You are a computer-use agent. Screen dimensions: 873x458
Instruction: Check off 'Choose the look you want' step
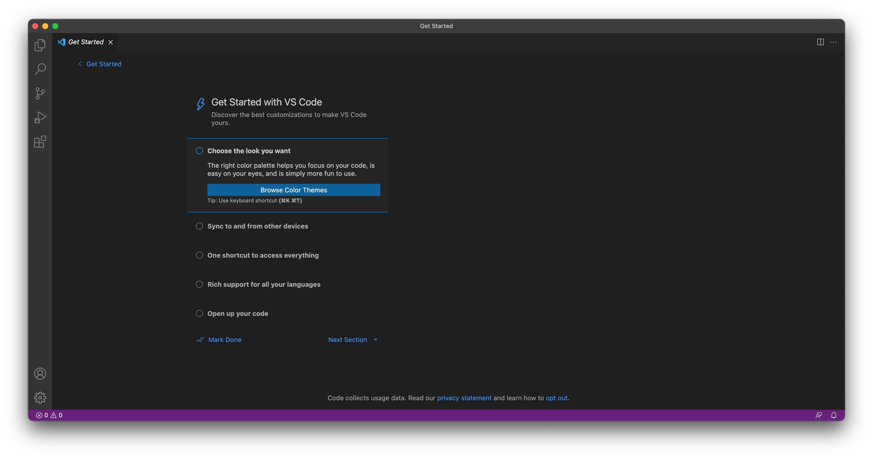click(x=199, y=151)
